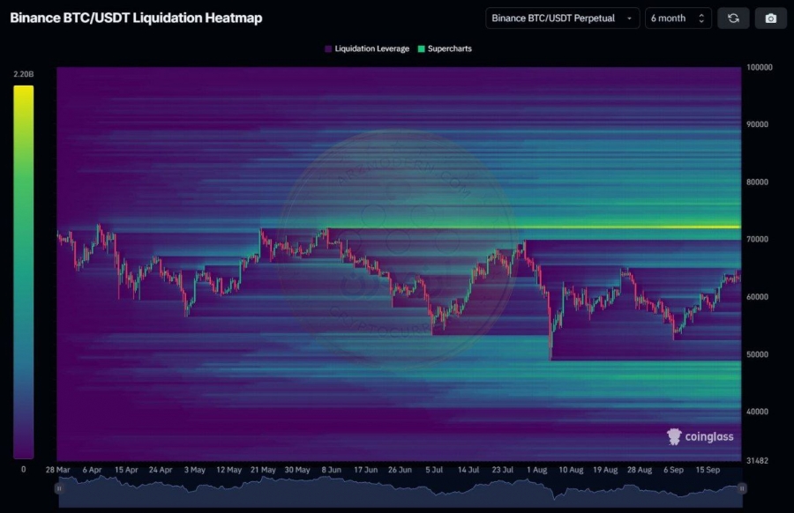The height and width of the screenshot is (513, 794).
Task: Open the Binance BTC/USDT Perpetual dropdown
Action: 563,19
